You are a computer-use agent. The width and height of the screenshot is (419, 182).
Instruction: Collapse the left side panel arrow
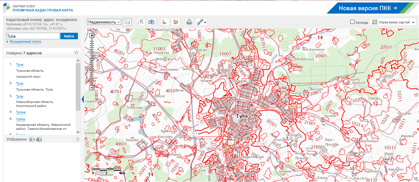[x=82, y=99]
